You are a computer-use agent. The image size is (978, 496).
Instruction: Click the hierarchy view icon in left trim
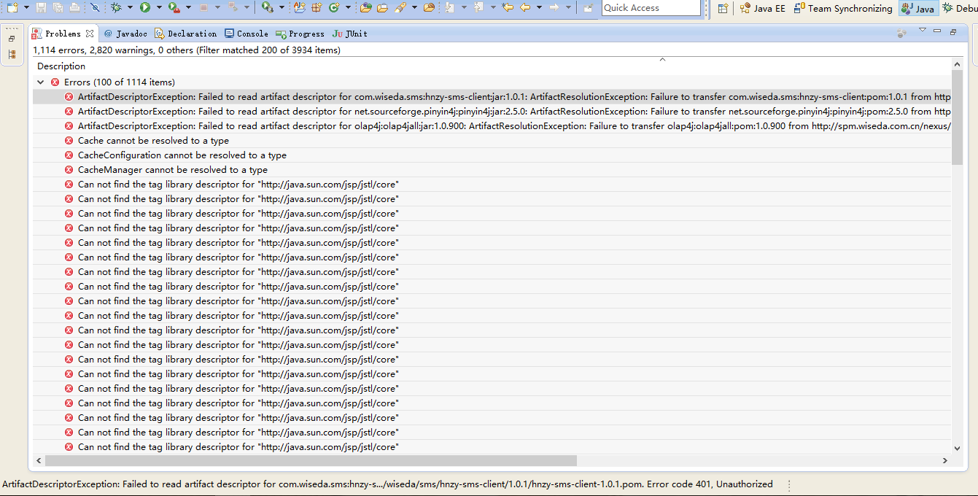(x=12, y=55)
